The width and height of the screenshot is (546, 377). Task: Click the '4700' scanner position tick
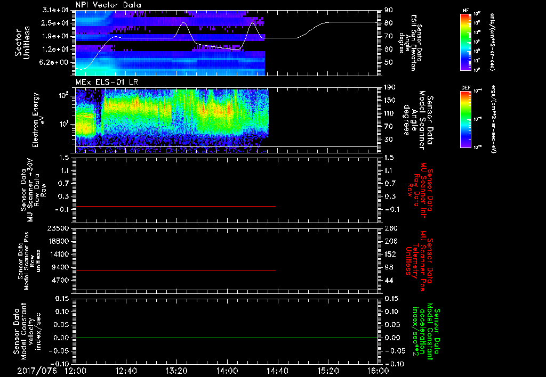pos(61,280)
